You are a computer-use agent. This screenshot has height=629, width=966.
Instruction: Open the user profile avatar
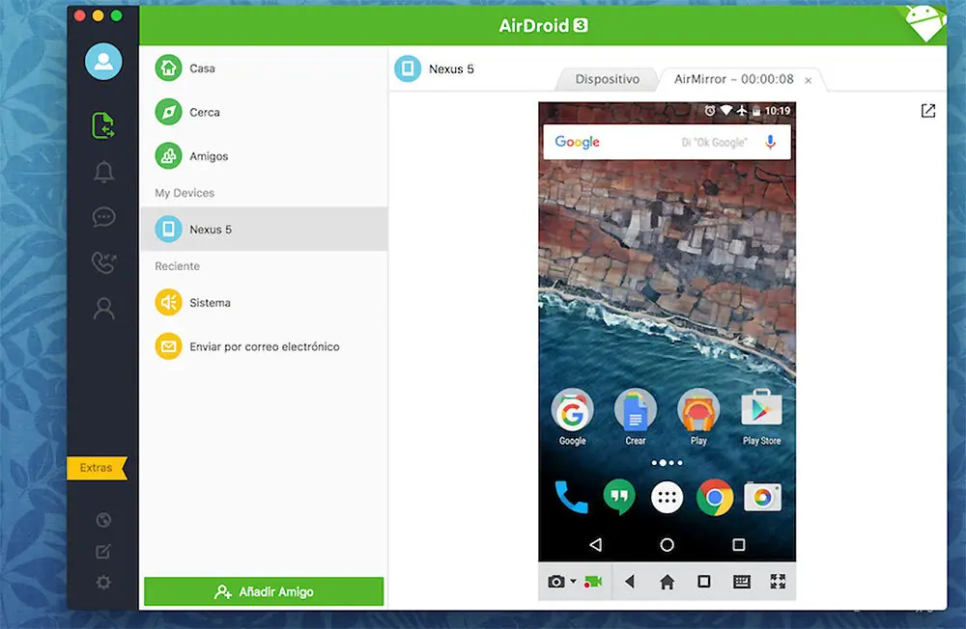coord(103,62)
